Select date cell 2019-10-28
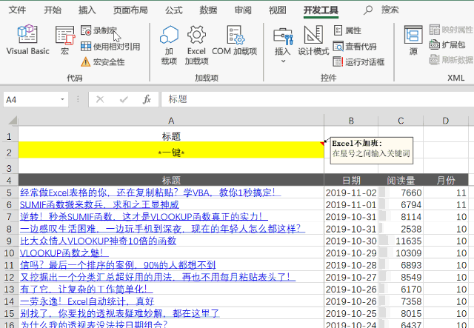Screen dimensions: 474x328 pyautogui.click(x=351, y=265)
